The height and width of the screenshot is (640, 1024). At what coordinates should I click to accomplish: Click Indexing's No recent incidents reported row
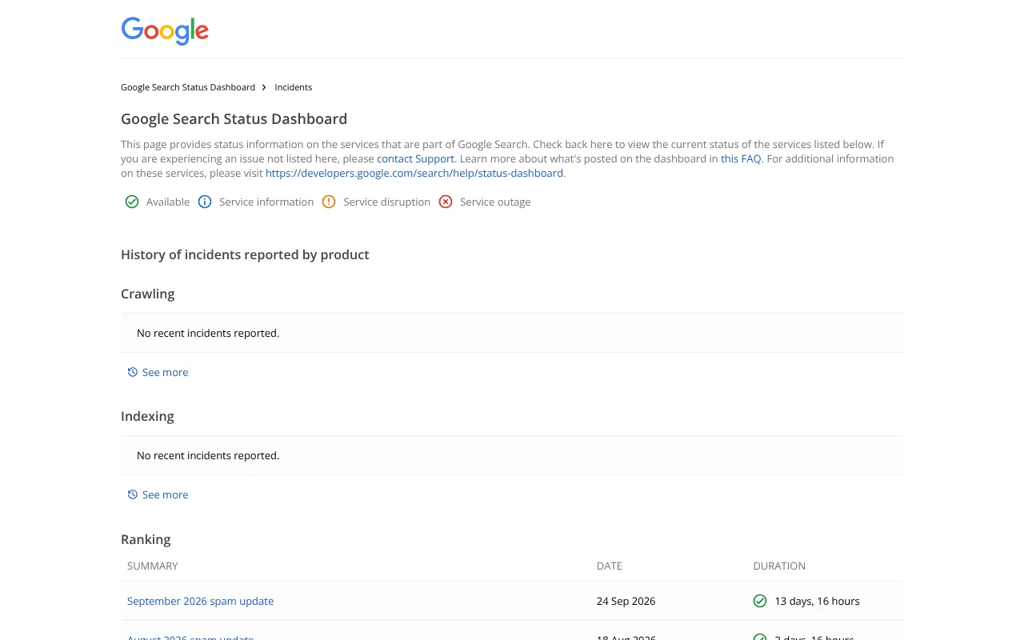click(512, 455)
